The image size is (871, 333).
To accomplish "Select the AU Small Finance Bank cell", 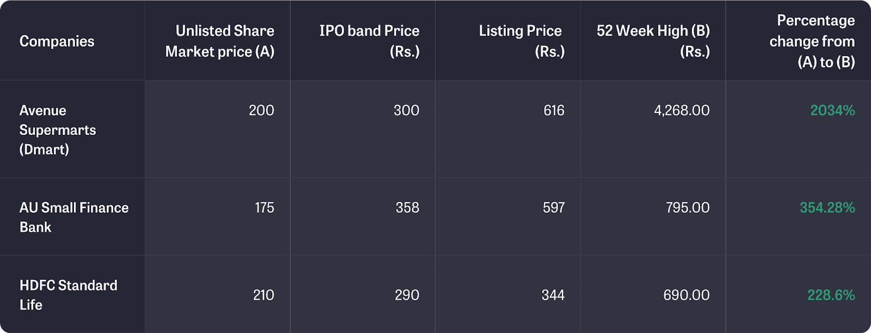I will tap(74, 217).
